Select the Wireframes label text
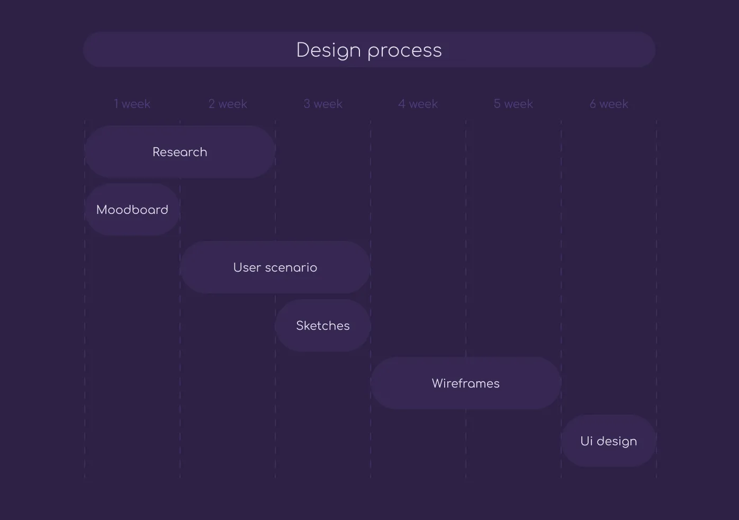Screen dimensions: 739x520 [x=466, y=383]
